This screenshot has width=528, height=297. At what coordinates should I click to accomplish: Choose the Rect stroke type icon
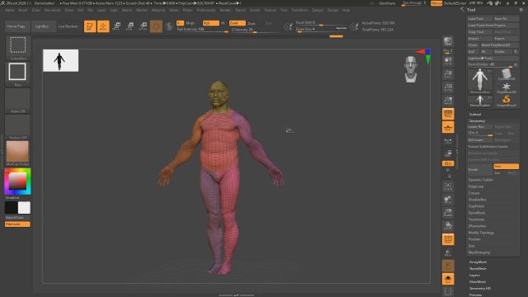(x=17, y=73)
